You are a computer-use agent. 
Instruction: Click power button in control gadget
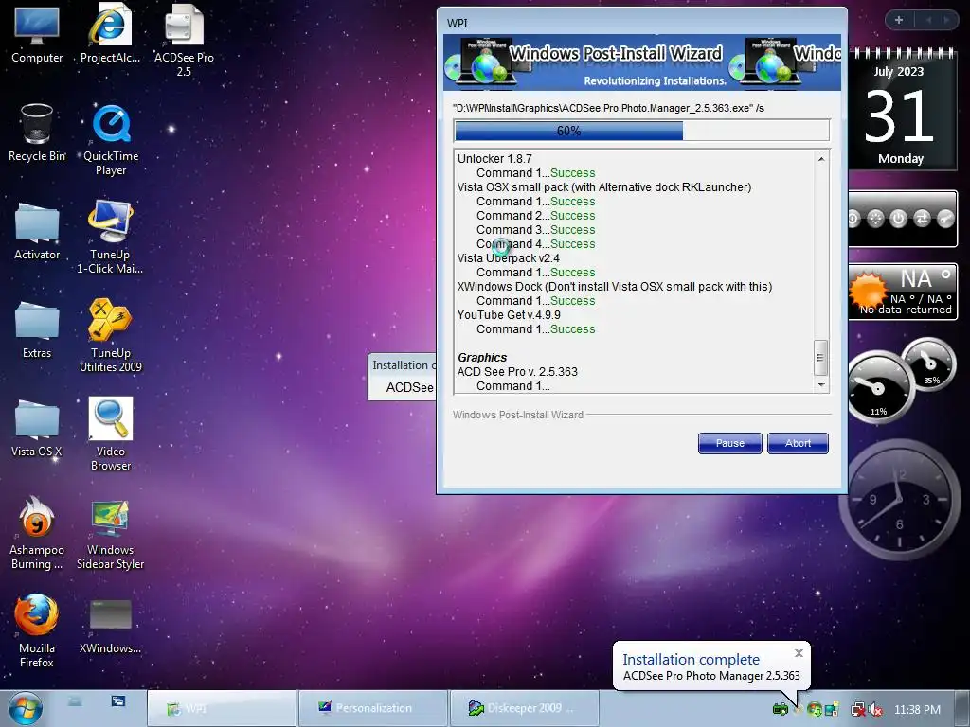click(898, 219)
